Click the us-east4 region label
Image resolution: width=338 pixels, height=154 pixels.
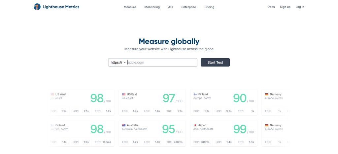[128, 98]
